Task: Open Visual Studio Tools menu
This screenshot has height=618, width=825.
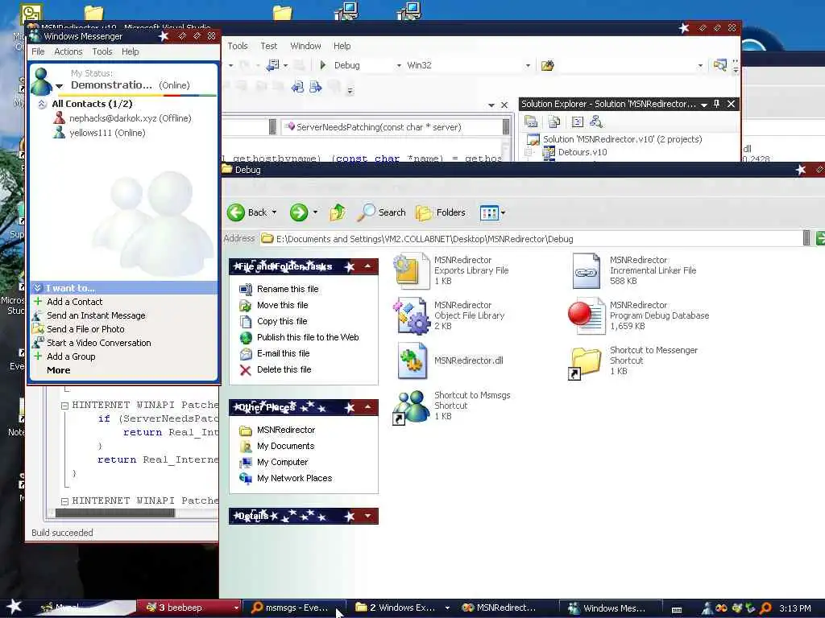Action: pos(238,46)
